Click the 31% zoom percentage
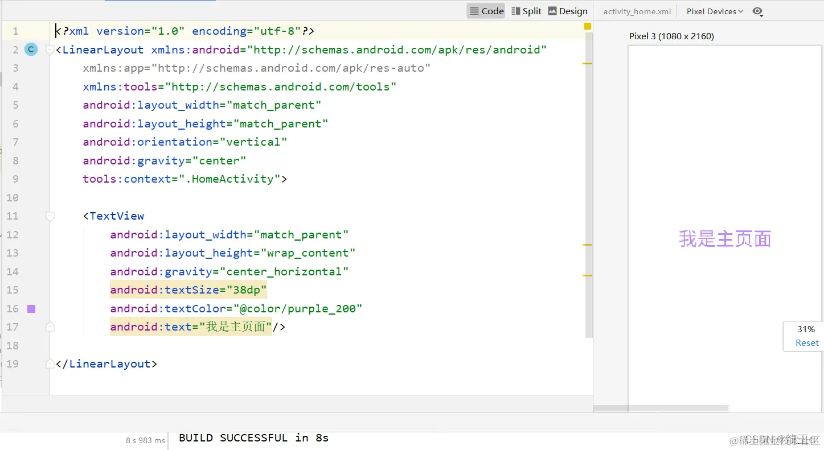The image size is (824, 450). [x=806, y=329]
